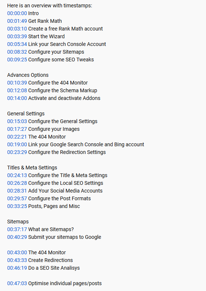Screen dimensions: 206x291
Task: Click the 00:29:57 Post Formats timestamp
Action: 17,198
